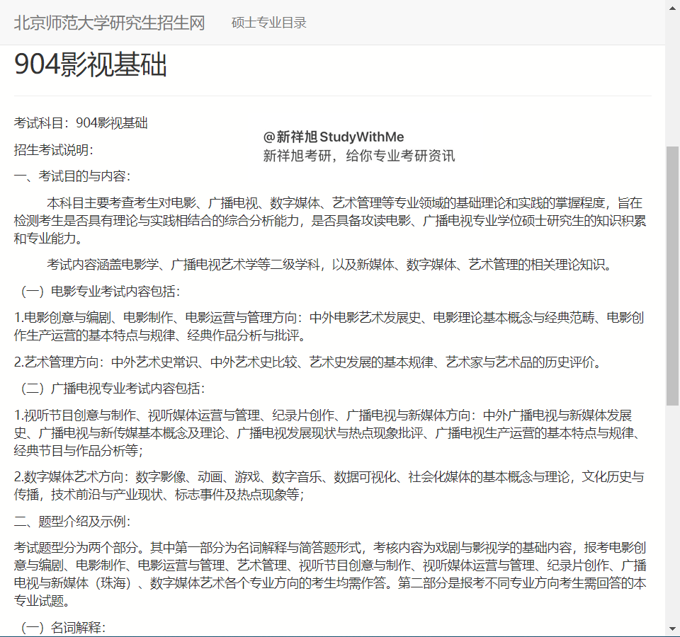Image resolution: width=680 pixels, height=637 pixels.
Task: Select the 一、考试目的与内容 section heading
Action: tap(72, 176)
